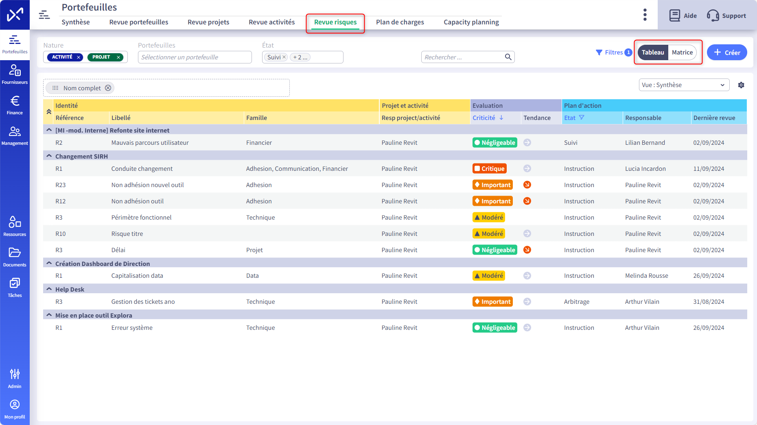Go to Revue portefeuilles tab
The image size is (757, 425).
(x=139, y=22)
